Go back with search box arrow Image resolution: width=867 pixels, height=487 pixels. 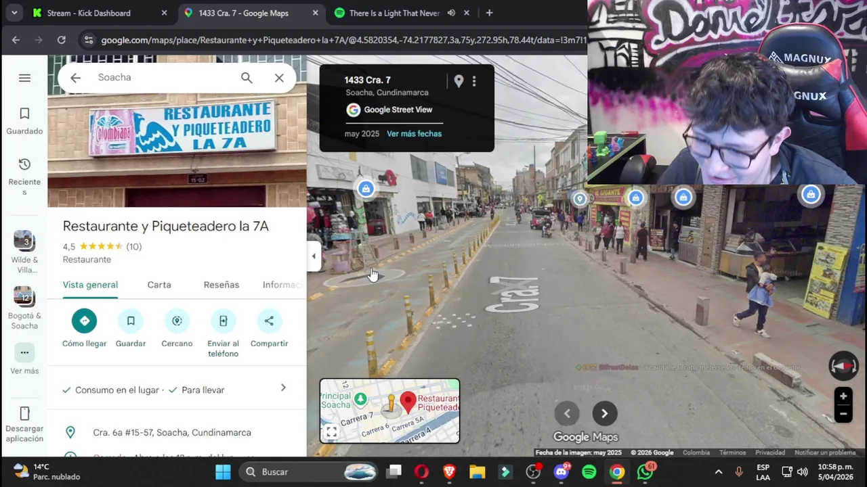tap(75, 78)
